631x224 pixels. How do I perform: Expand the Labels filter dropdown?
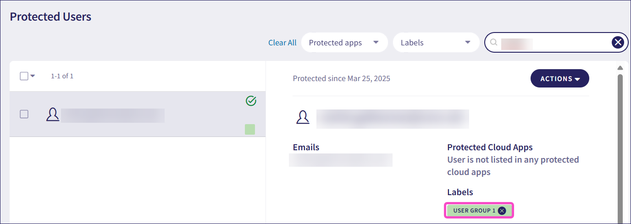coord(436,43)
